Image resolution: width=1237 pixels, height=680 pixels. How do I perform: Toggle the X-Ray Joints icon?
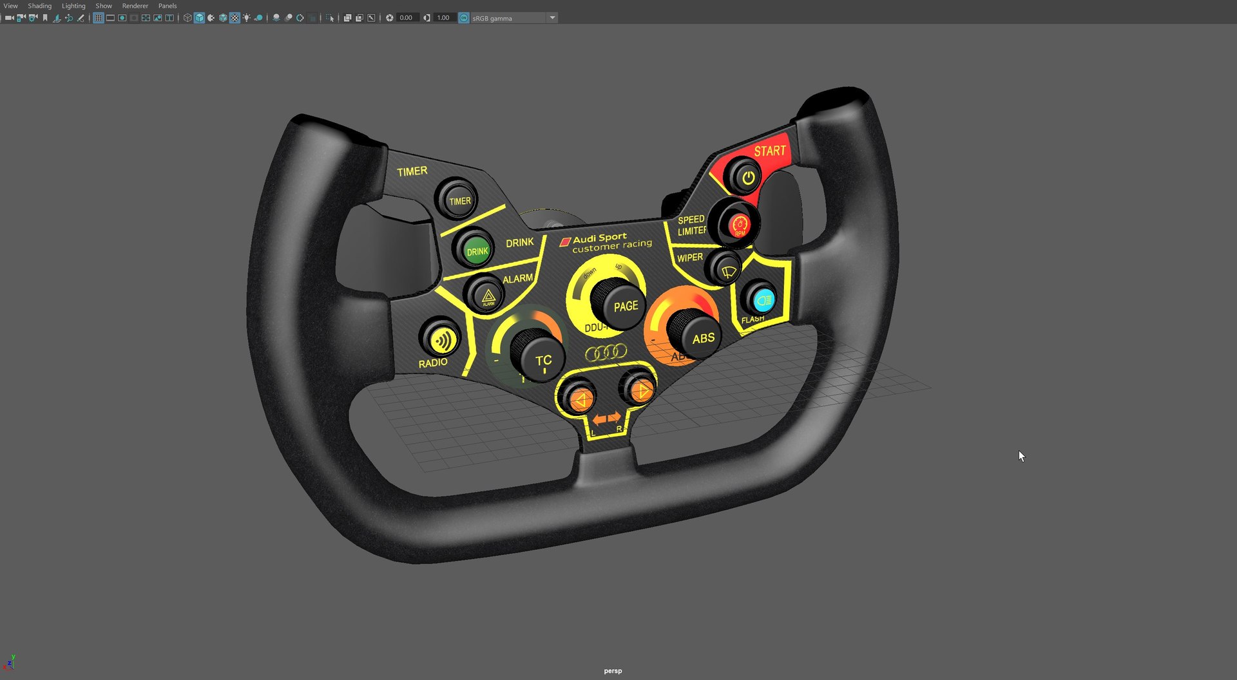(x=371, y=18)
